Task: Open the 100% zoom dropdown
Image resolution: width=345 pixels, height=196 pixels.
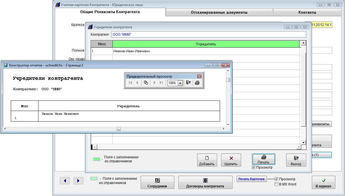Action: 180,83
